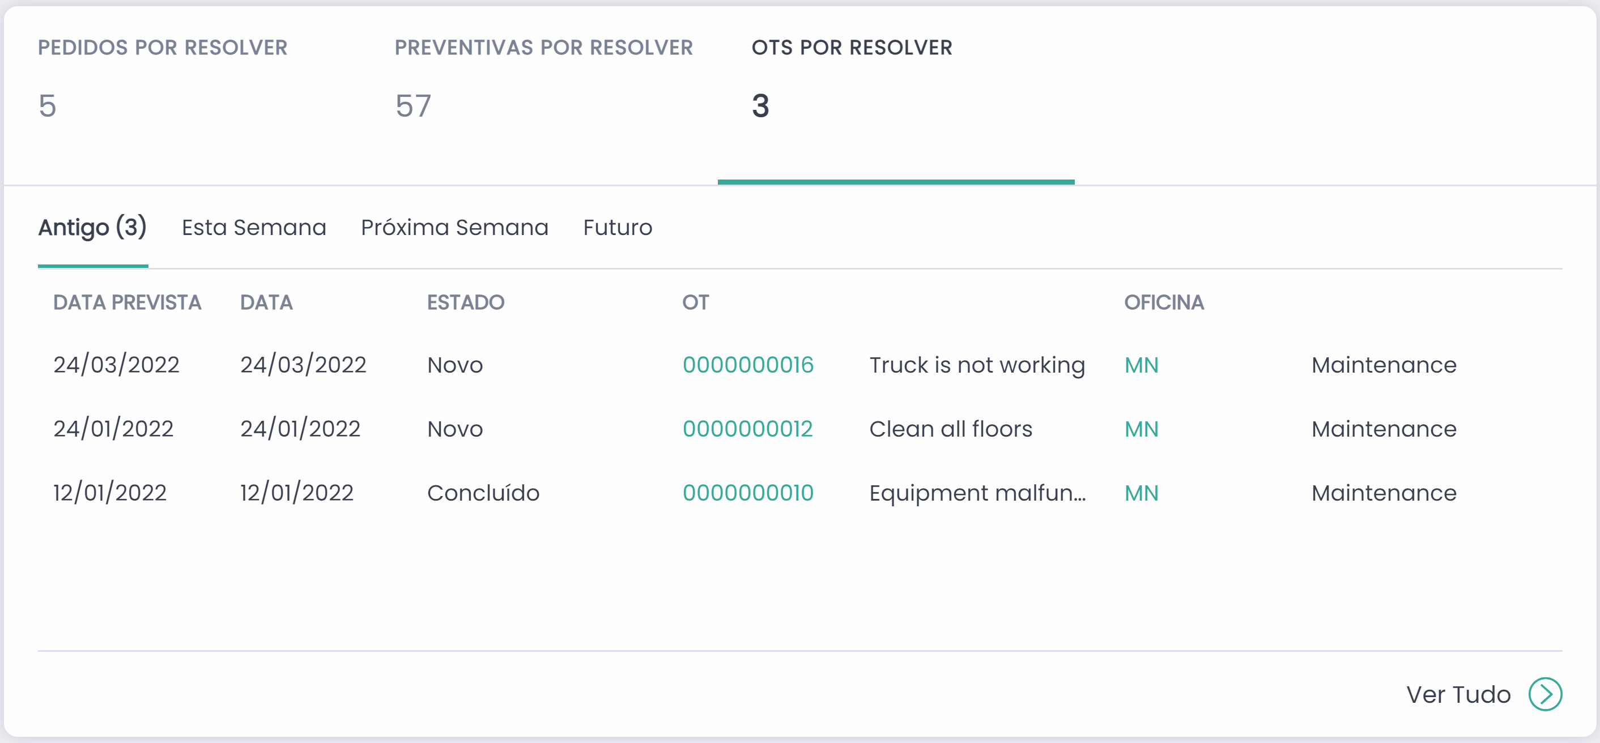Screen dimensions: 1600x743
Task: Click the Ver Tudo link text
Action: point(1458,694)
